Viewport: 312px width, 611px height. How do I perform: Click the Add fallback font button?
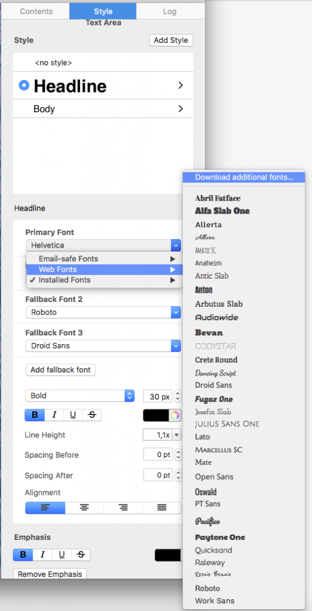[x=60, y=370]
